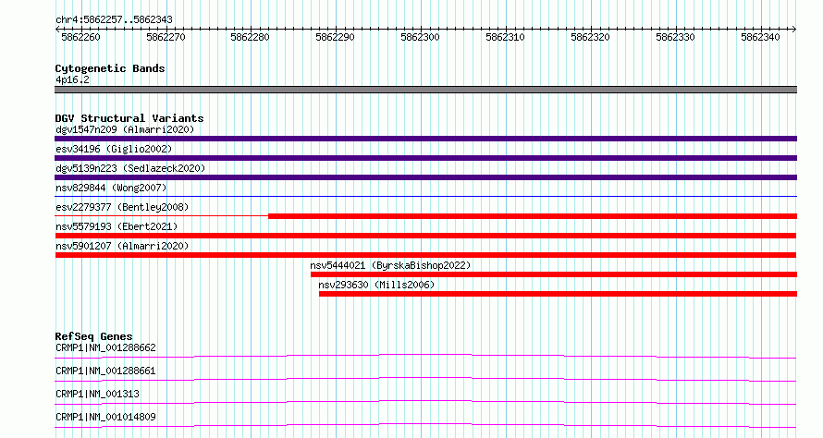
Task: Click ruler position 5862260
Action: [80, 37]
